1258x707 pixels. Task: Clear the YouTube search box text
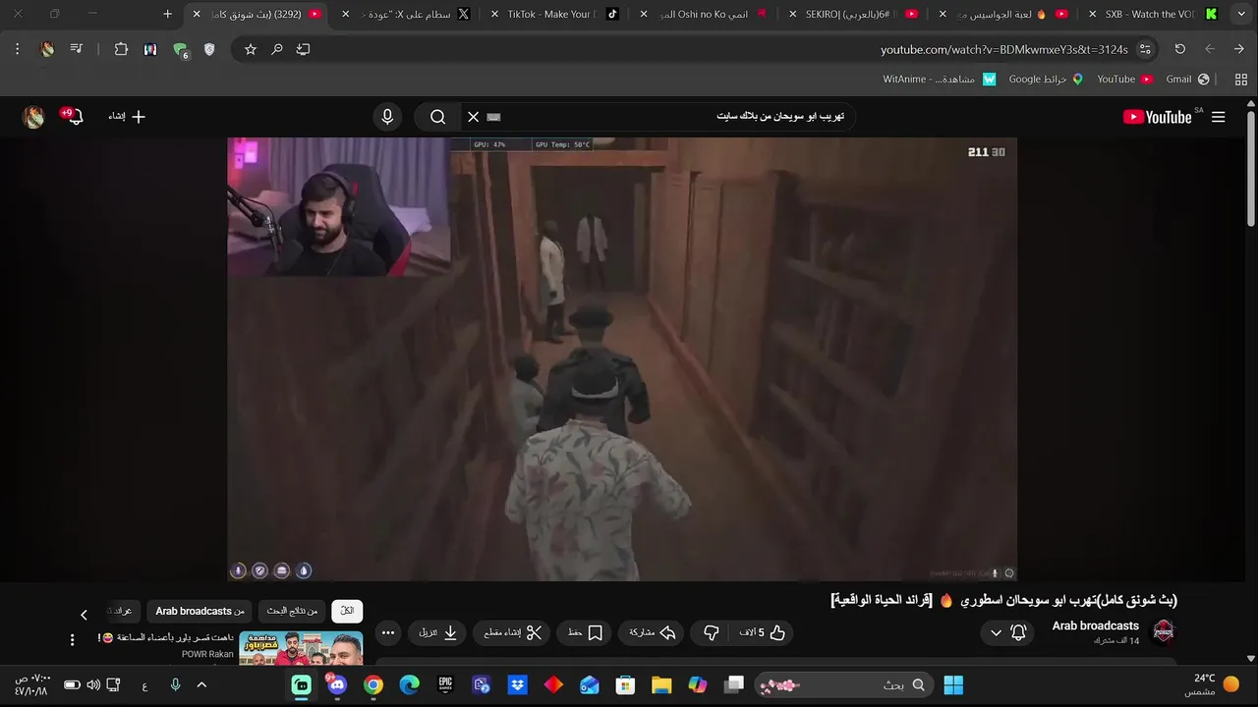[473, 117]
